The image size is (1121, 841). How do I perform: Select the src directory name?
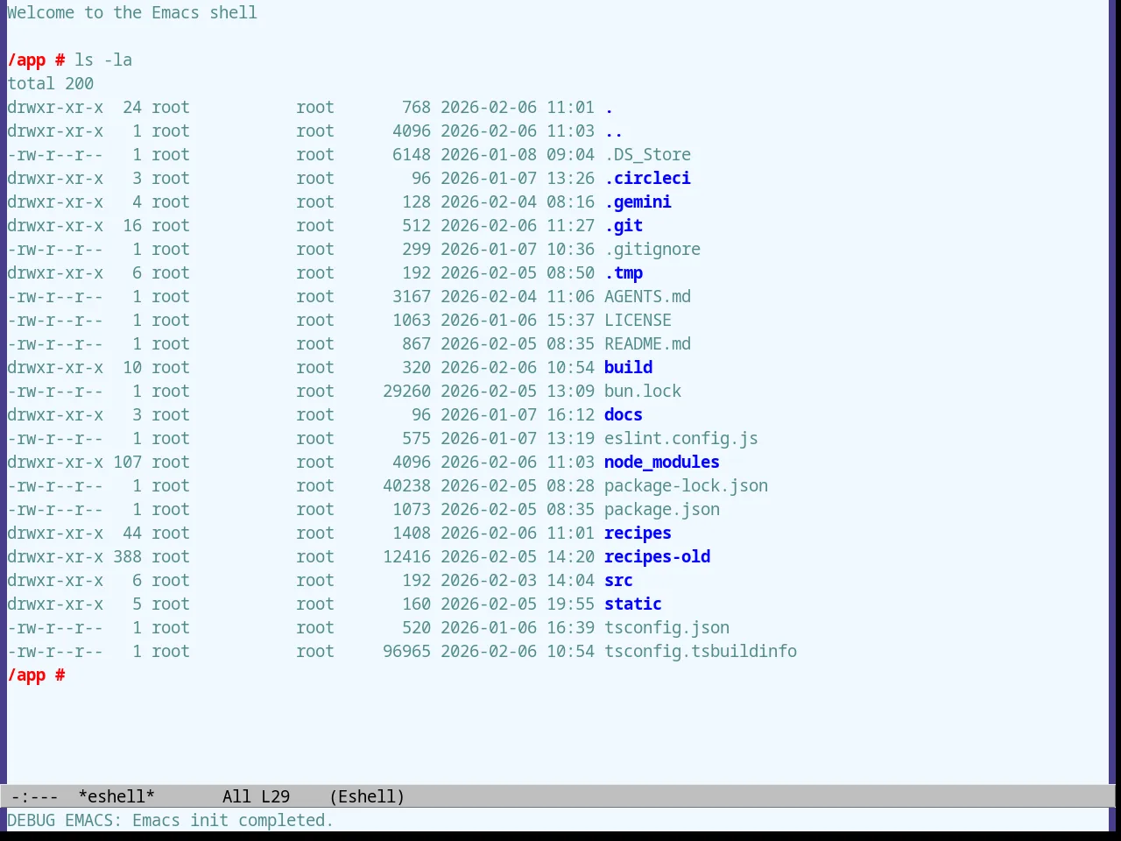[618, 580]
